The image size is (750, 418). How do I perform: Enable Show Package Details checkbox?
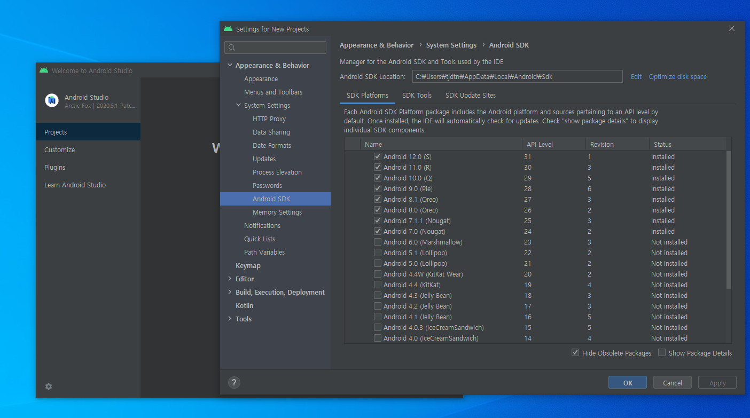pyautogui.click(x=662, y=352)
